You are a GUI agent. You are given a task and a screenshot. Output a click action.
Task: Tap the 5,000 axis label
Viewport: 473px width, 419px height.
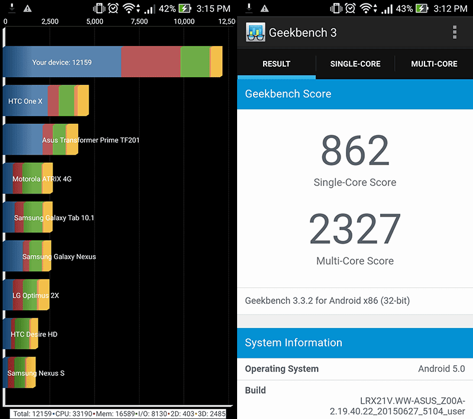[95, 21]
